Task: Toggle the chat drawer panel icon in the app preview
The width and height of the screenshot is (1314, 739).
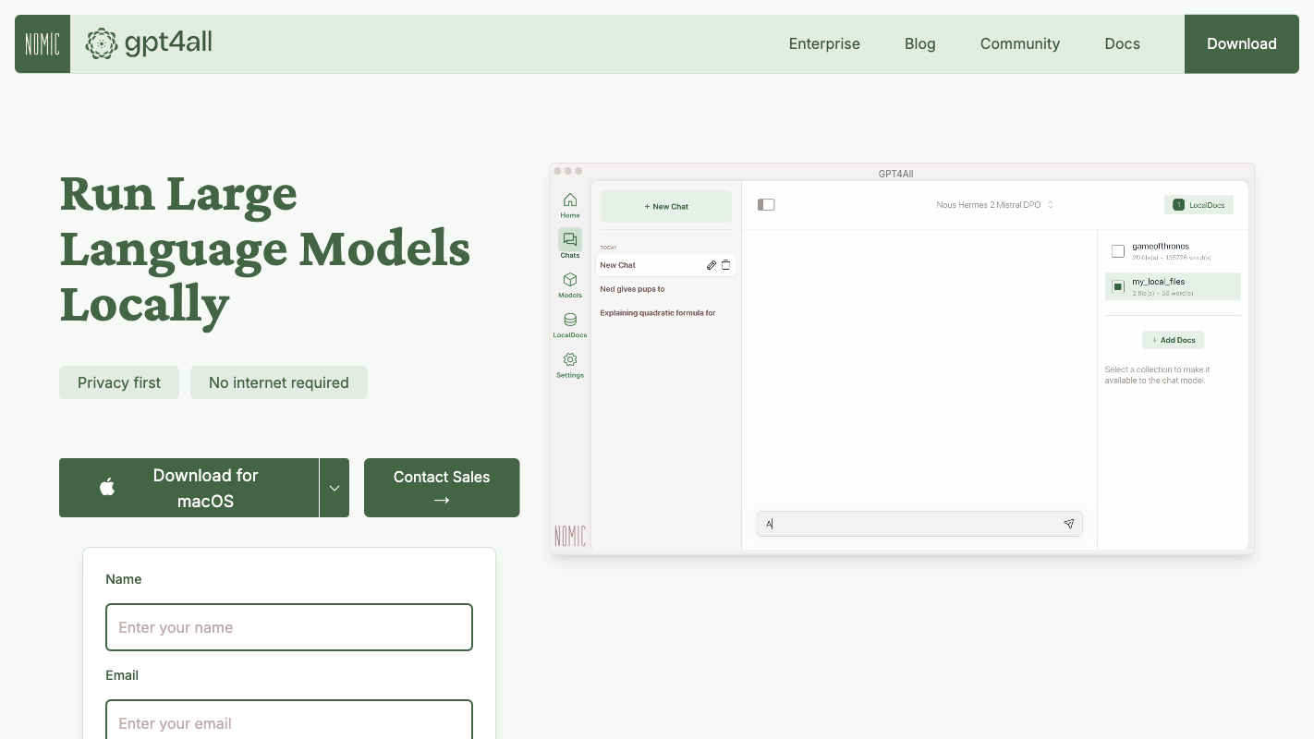Action: click(766, 205)
